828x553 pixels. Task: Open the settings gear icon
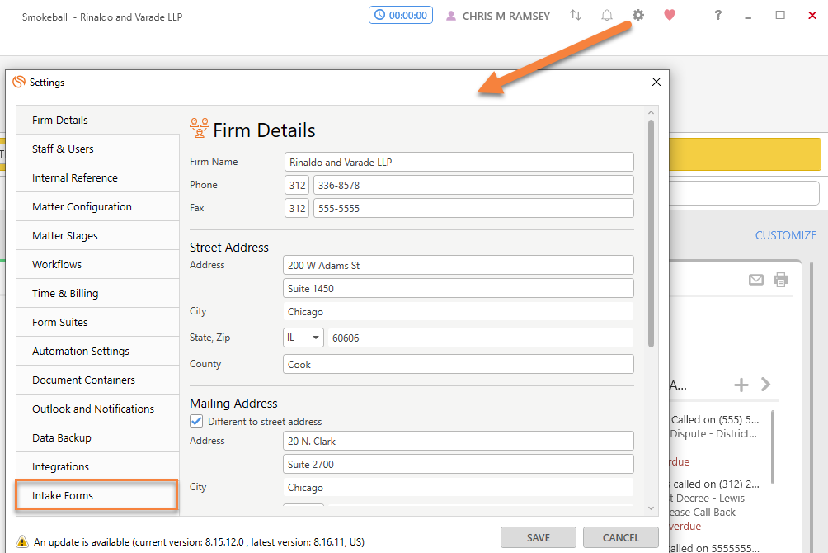638,15
